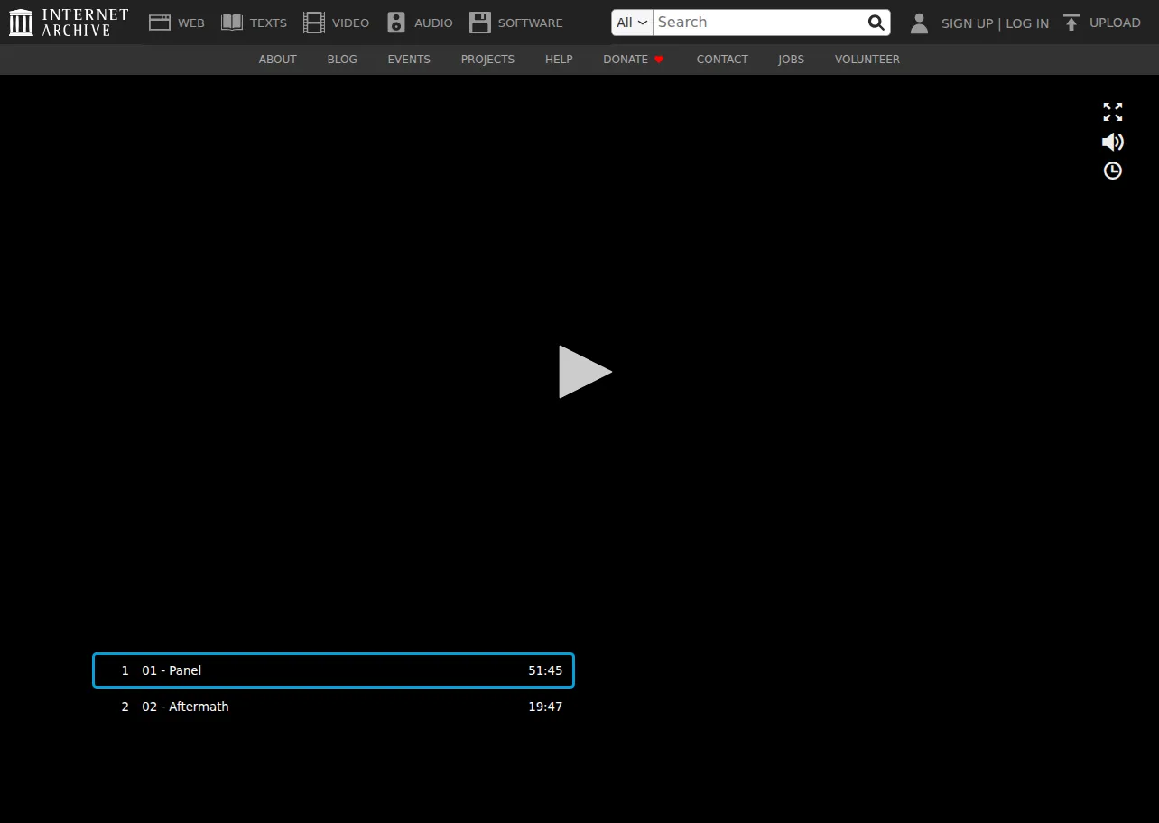Click the Web section window icon
The width and height of the screenshot is (1159, 823).
point(160,23)
